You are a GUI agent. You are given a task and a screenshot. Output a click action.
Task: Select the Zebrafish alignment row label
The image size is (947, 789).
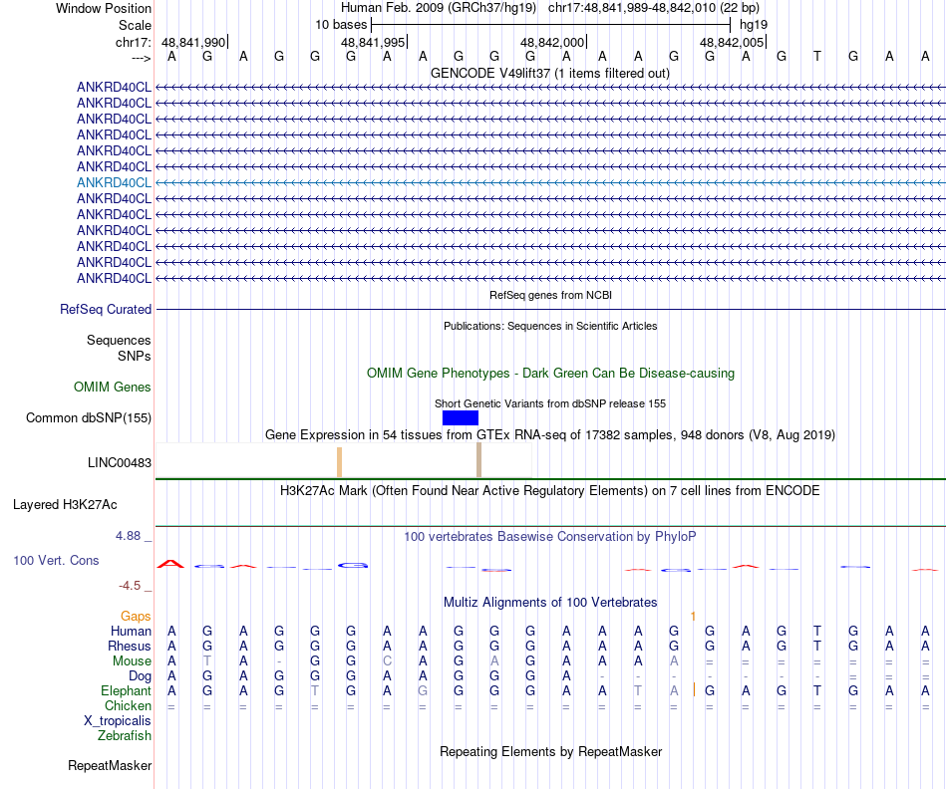click(x=125, y=736)
